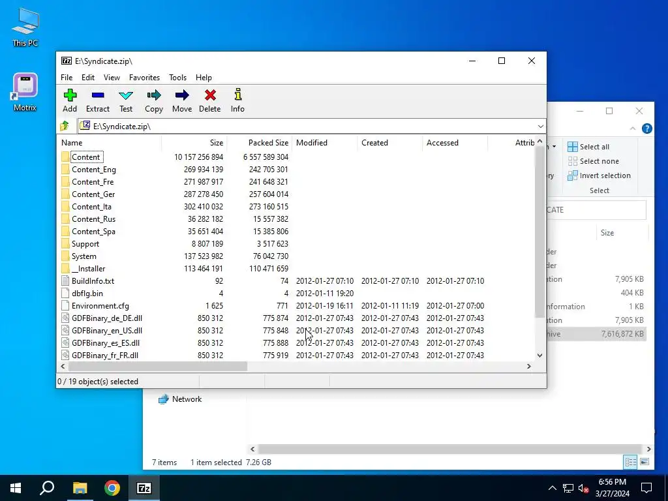The image size is (668, 501).
Task: Open the This PC desktop icon
Action: (25, 27)
